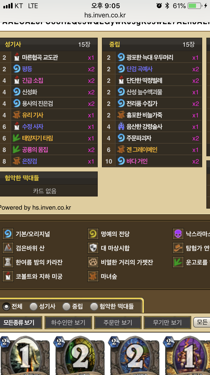Tap the hs.inven.co.kr address bar
210x375 pixels.
(x=105, y=15)
